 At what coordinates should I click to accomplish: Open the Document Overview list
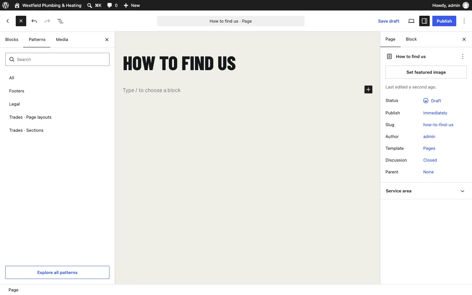click(x=60, y=21)
